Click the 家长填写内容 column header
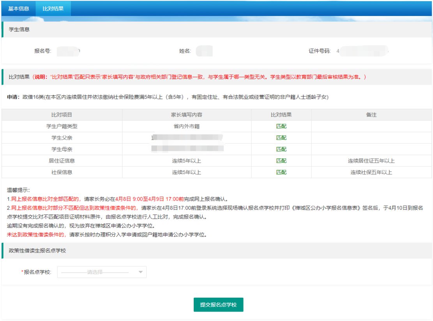The image size is (433, 321). point(186,115)
